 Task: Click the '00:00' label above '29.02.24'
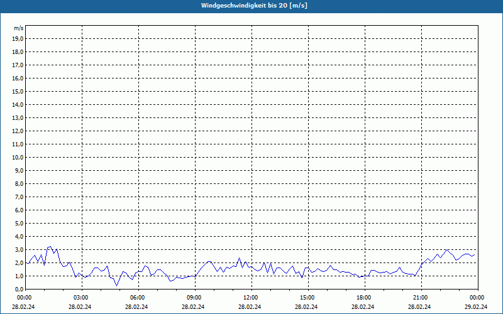click(478, 298)
